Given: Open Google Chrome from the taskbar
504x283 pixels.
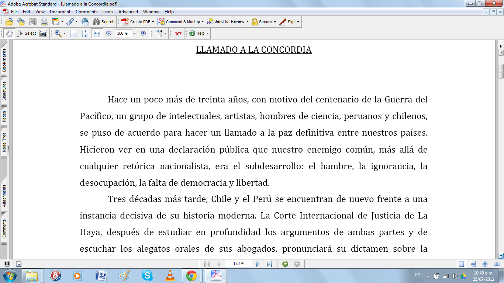Looking at the screenshot, I should click(x=191, y=275).
